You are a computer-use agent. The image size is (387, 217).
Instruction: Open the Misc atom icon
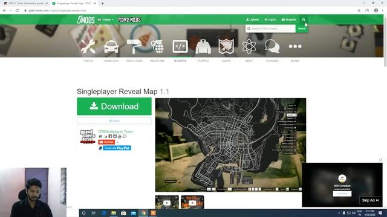pyautogui.click(x=249, y=46)
